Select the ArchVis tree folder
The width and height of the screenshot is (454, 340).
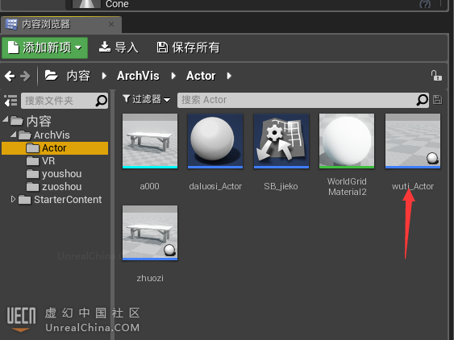pyautogui.click(x=44, y=135)
